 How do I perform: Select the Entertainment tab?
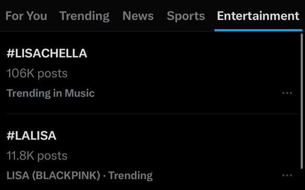258,16
